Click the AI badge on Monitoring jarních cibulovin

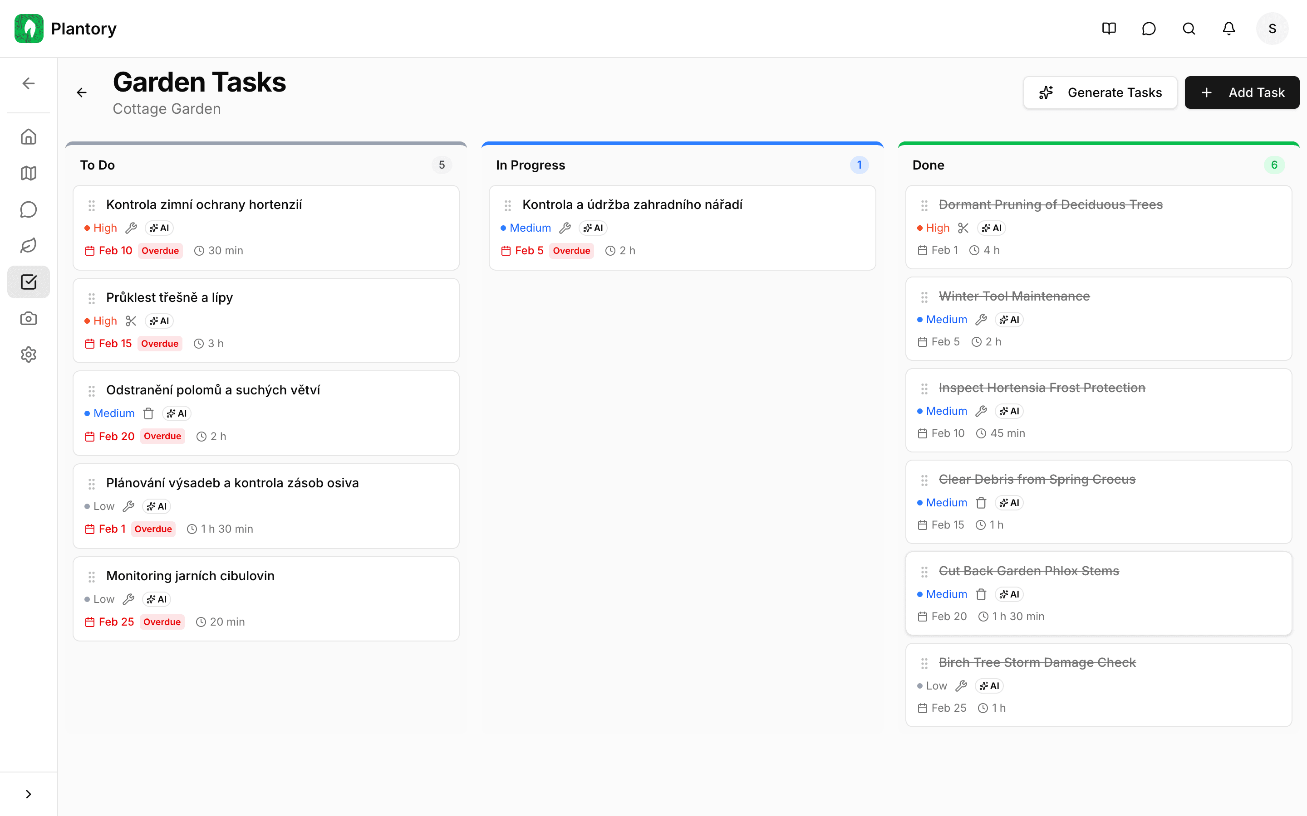coord(156,599)
